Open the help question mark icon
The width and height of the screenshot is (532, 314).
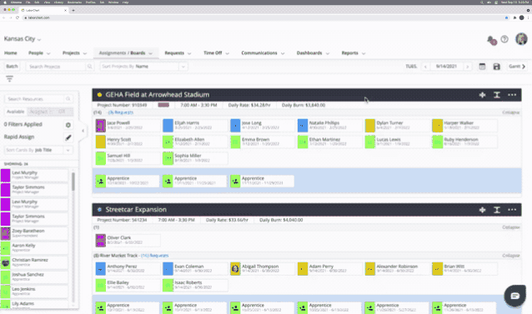coord(504,39)
